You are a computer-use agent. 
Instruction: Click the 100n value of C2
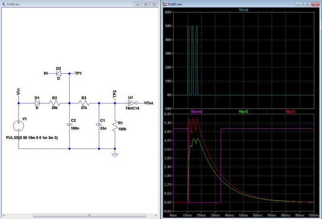tap(75, 128)
